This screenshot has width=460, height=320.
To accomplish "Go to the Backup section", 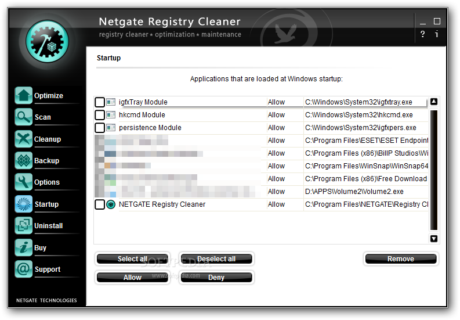I will point(46,161).
